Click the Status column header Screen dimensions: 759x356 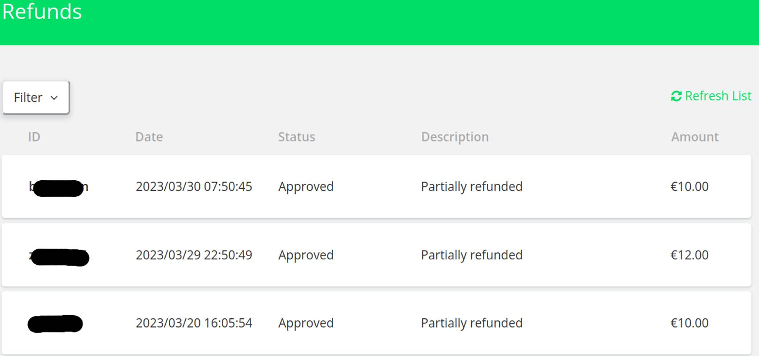297,137
